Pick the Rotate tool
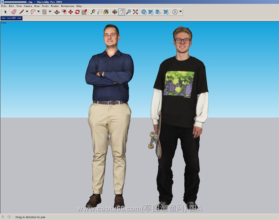 pyautogui.click(x=77, y=12)
